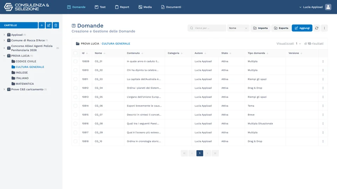Click the Aggiungi button

pyautogui.click(x=302, y=28)
